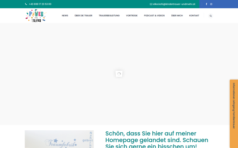The width and height of the screenshot is (238, 148).
Task: Open email link elke.kohl@kindertrauer-undmehr.at
Action: [174, 4]
